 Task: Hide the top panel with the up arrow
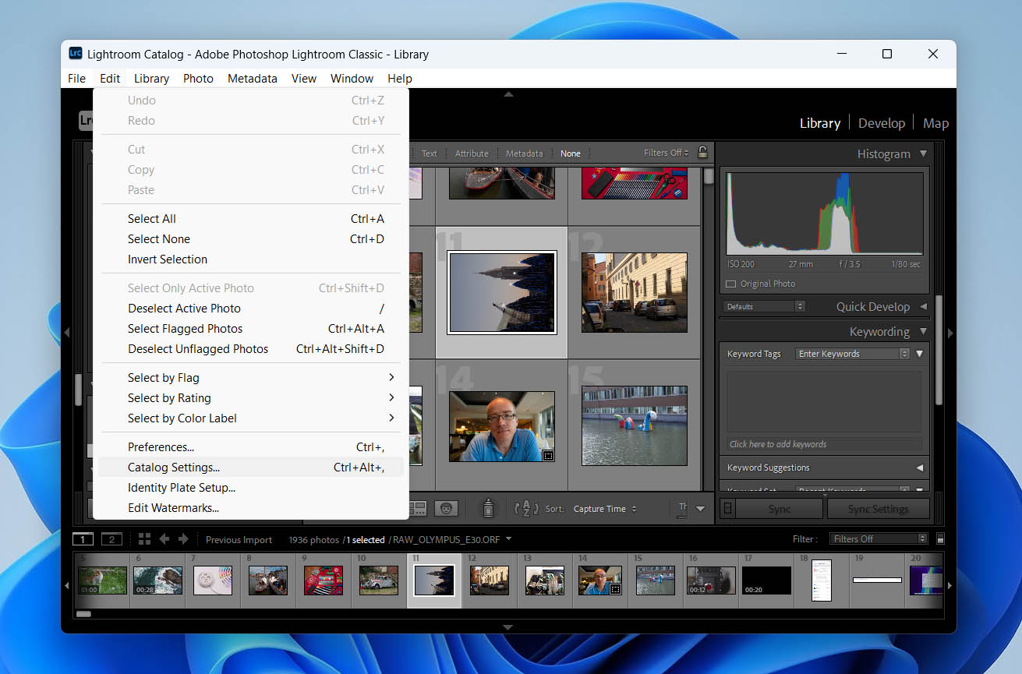pyautogui.click(x=508, y=94)
